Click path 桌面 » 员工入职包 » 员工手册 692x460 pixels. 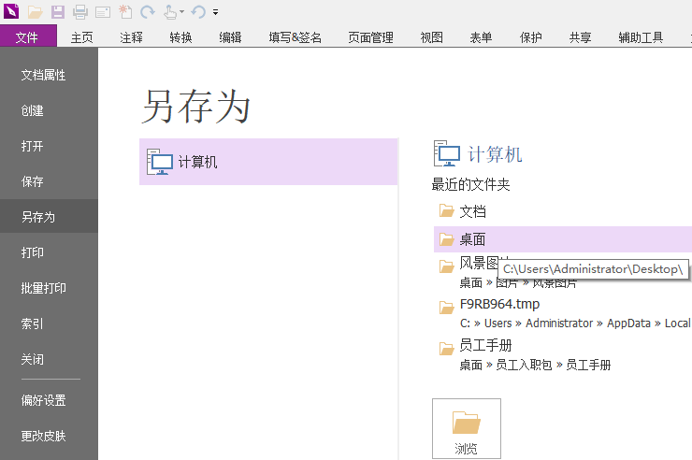coord(535,366)
